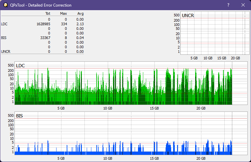Click the QPxTool window title text
251x162 pixels.
pos(41,5)
